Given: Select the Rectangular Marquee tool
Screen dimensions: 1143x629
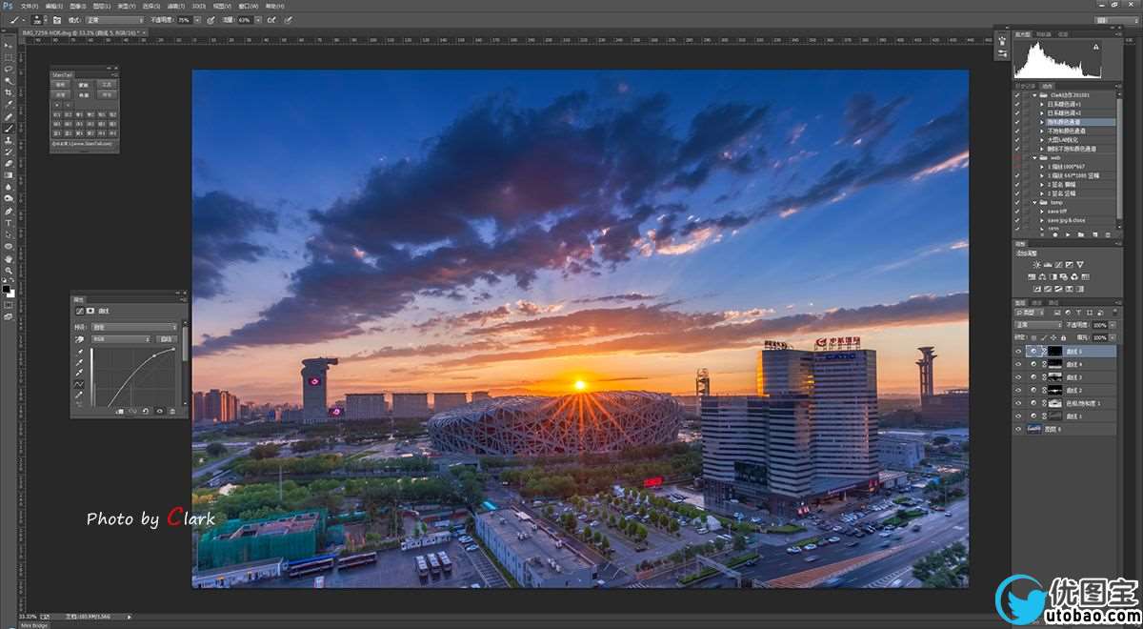Looking at the screenshot, I should click(x=9, y=57).
